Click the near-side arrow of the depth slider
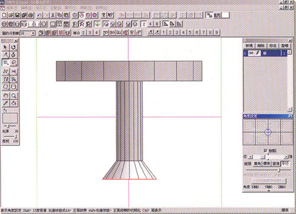The height and width of the screenshot is (214, 296). [x=250, y=157]
